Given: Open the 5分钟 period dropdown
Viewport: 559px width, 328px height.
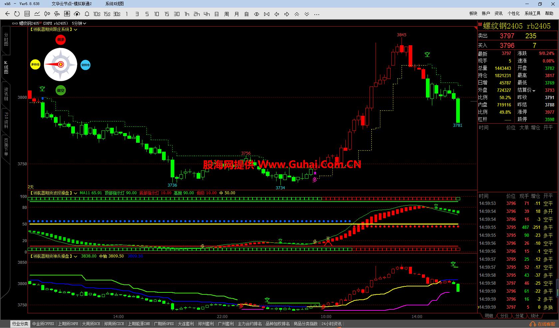Looking at the screenshot, I should tap(79, 23).
